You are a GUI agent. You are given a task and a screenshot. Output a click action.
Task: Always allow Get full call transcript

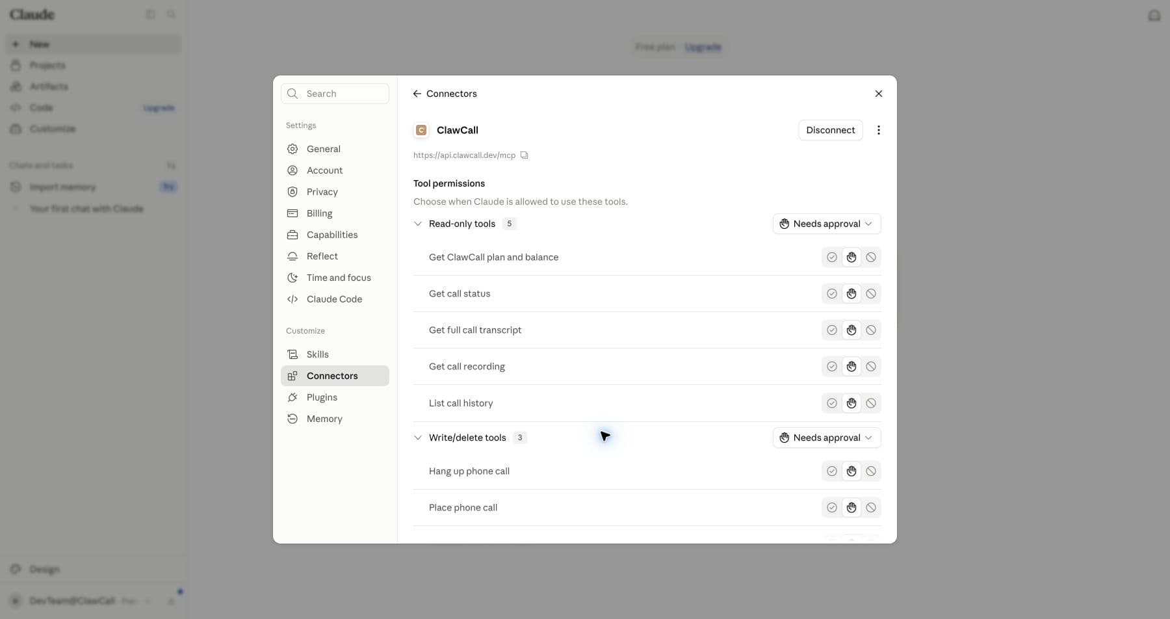(x=831, y=330)
